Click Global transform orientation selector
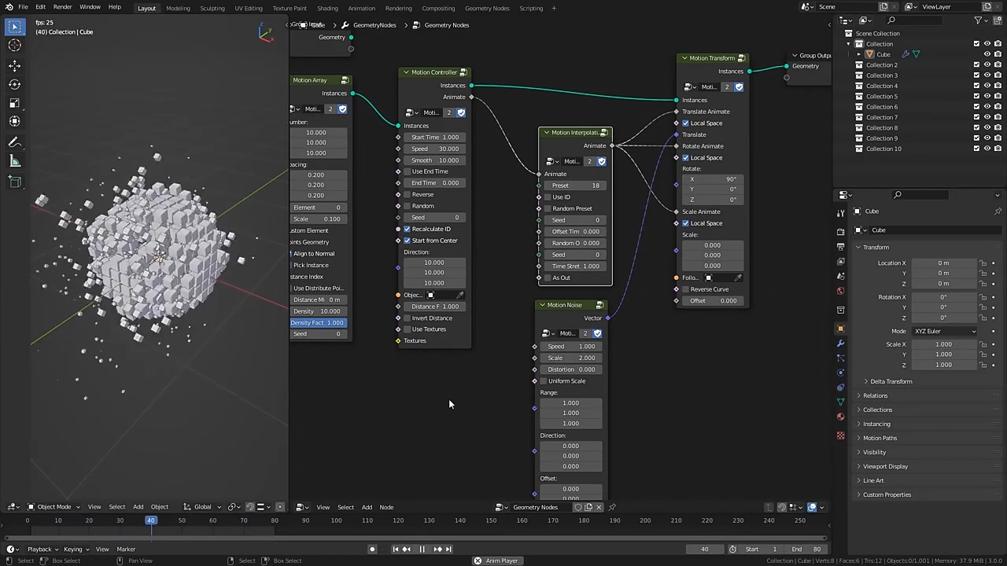This screenshot has height=566, width=1007. point(202,507)
